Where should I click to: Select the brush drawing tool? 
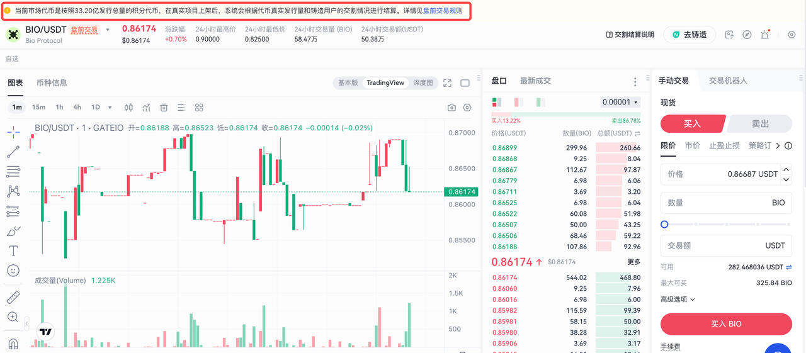point(13,232)
